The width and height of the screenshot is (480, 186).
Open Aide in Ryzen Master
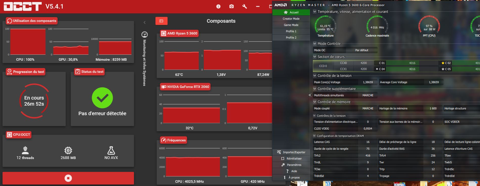click(291, 171)
